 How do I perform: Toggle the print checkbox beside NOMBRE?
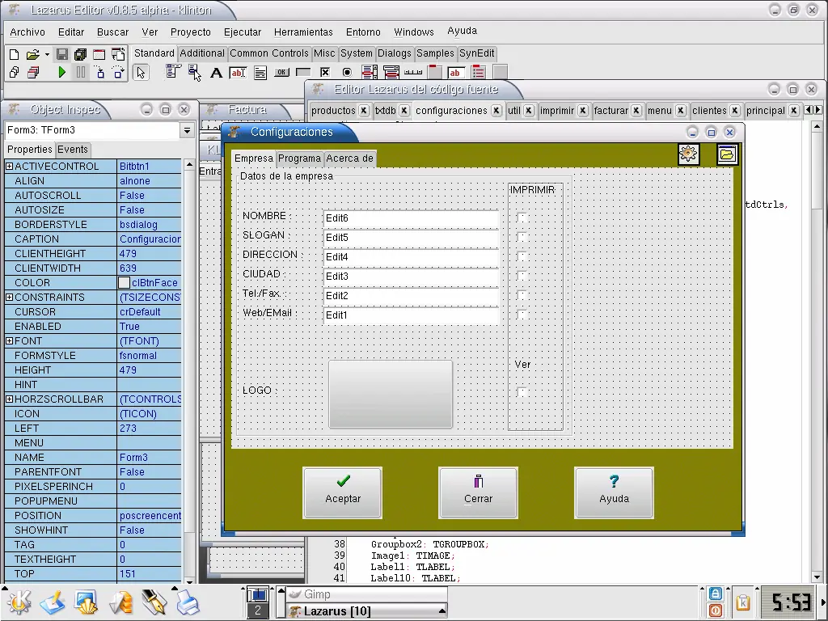[522, 218]
